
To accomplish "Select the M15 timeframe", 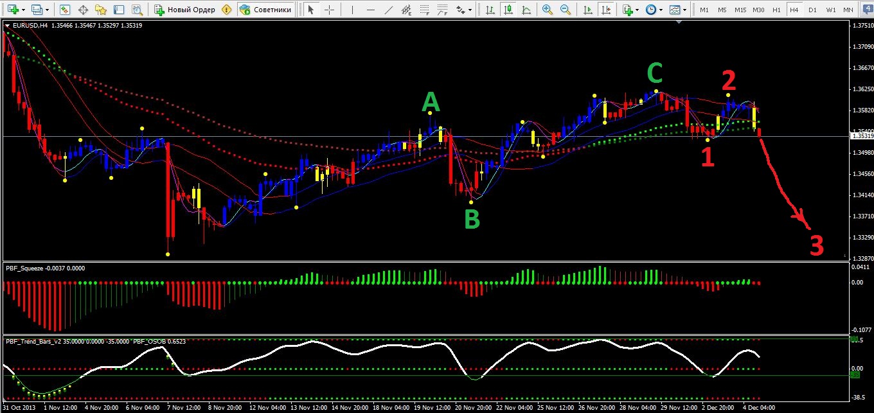I will pos(740,10).
